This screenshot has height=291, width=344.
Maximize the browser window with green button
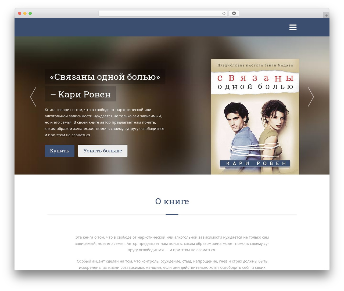tap(30, 13)
